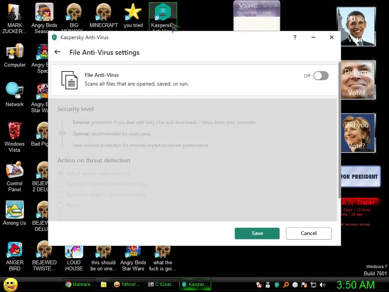Select the 'Select action automatically' radio button
The width and height of the screenshot is (389, 292).
coord(60,173)
